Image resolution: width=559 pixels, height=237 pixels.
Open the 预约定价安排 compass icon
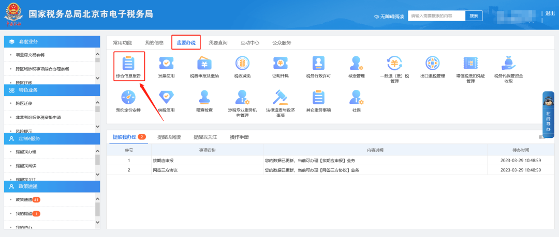(x=128, y=97)
